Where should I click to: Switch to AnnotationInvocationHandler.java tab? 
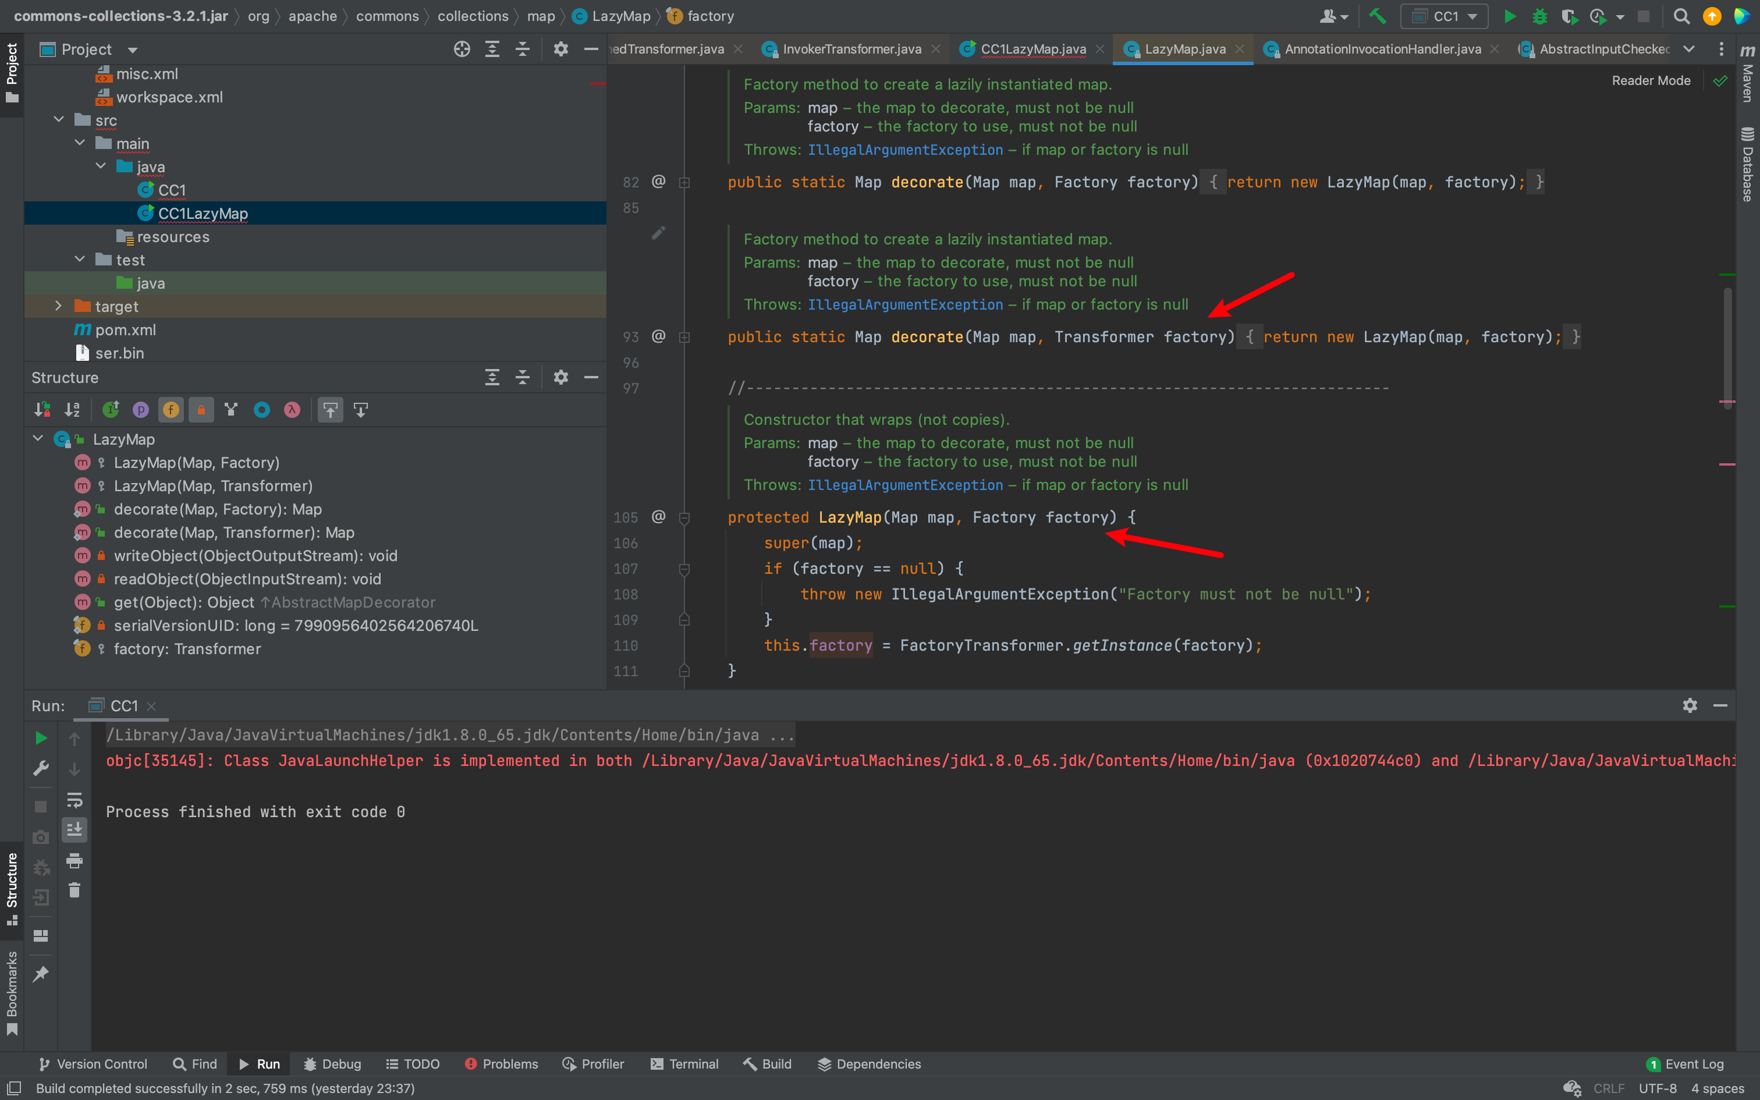1382,49
